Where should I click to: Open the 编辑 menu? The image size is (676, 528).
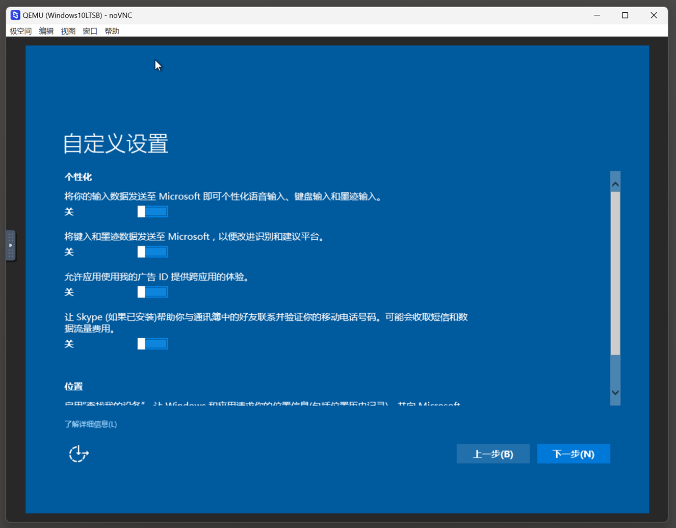click(x=46, y=31)
